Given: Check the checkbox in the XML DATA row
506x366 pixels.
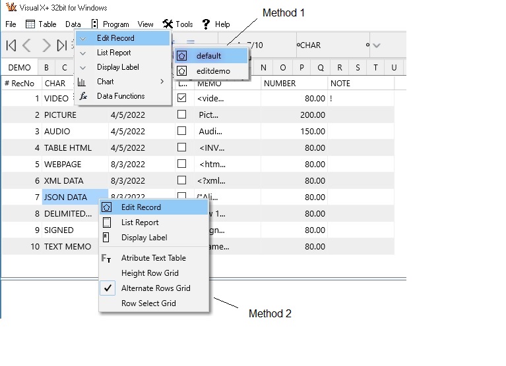Looking at the screenshot, I should click(181, 180).
